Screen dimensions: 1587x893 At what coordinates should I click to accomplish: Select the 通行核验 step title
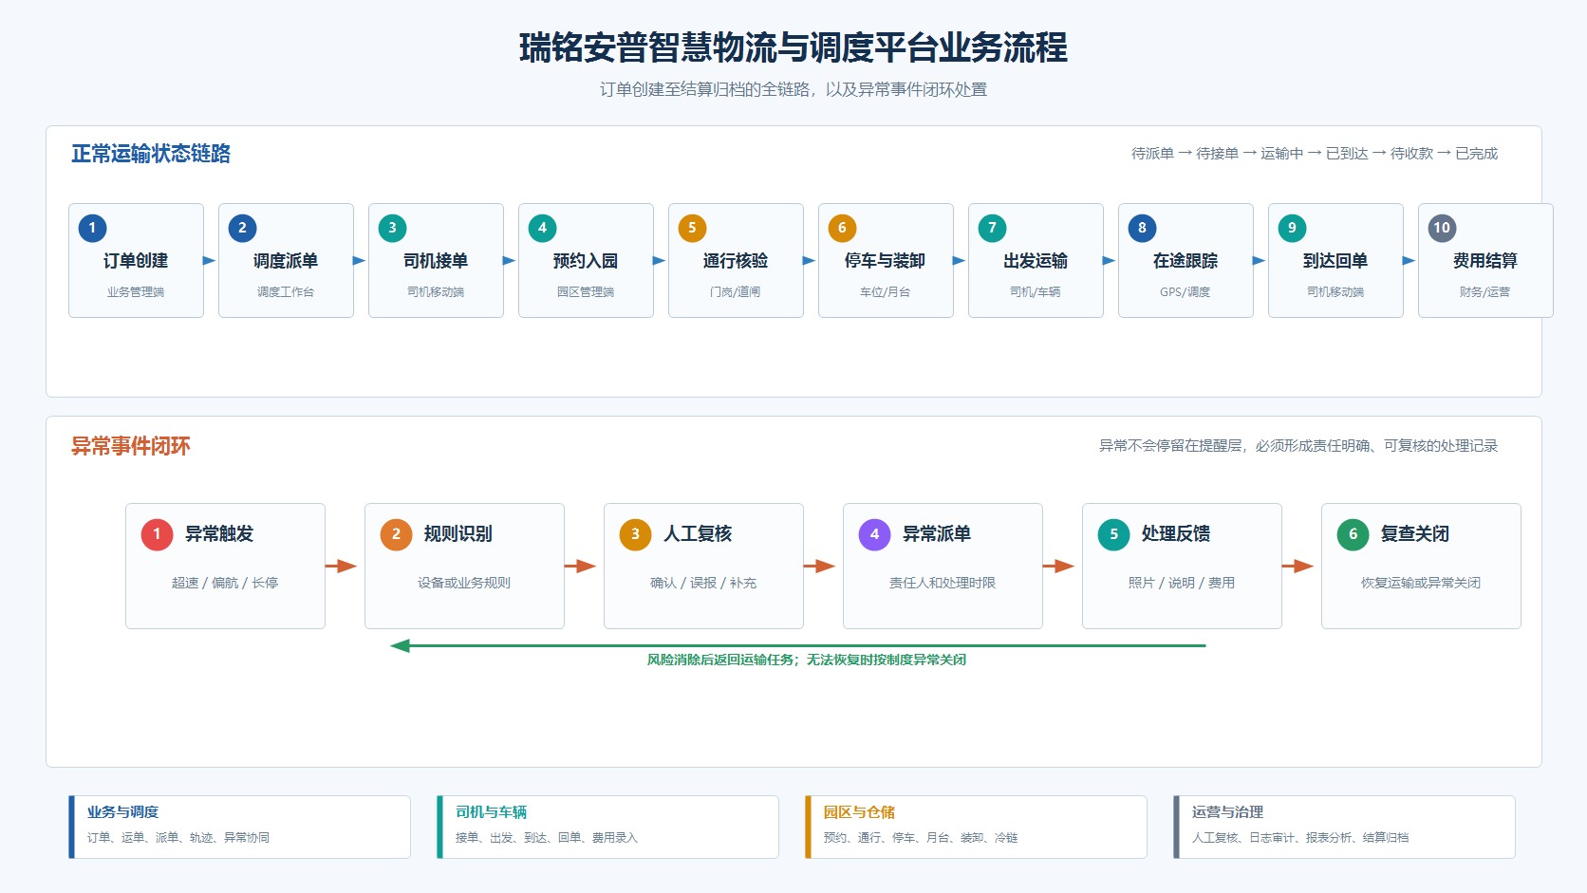point(736,261)
